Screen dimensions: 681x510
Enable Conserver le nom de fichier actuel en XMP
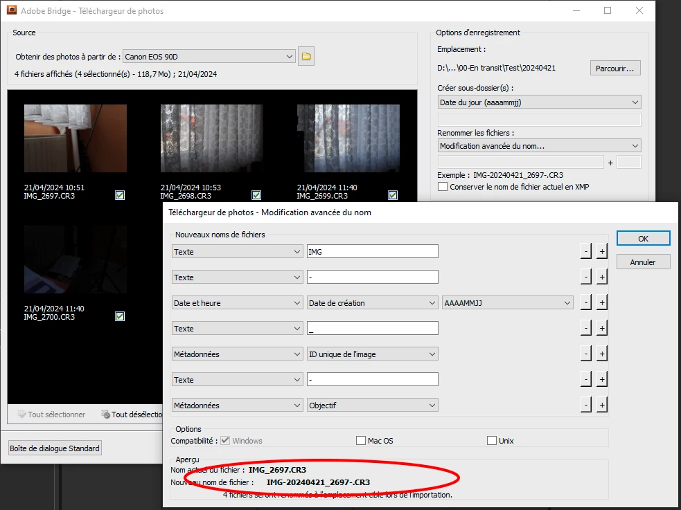[443, 186]
